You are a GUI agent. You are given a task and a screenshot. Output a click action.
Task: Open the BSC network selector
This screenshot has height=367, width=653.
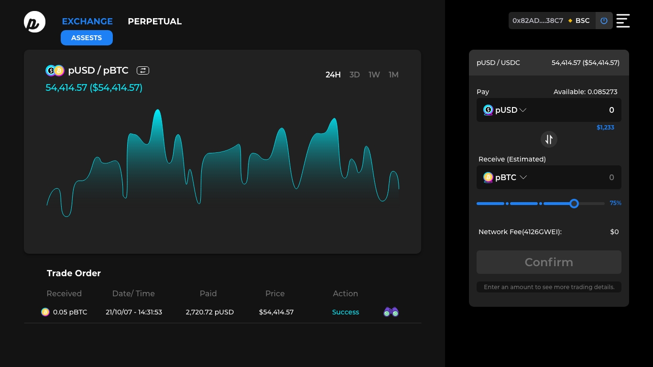coord(579,21)
